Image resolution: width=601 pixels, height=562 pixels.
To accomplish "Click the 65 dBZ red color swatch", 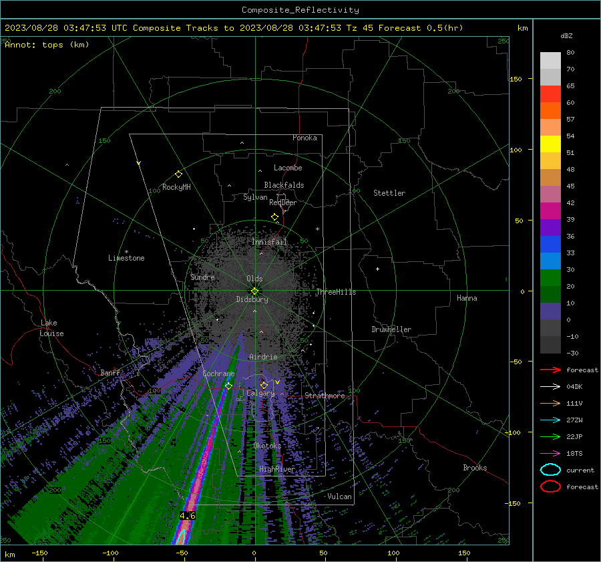I will coord(550,94).
